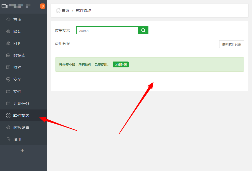
Task: Click the orange 0 notification badge
Action: (42, 6)
